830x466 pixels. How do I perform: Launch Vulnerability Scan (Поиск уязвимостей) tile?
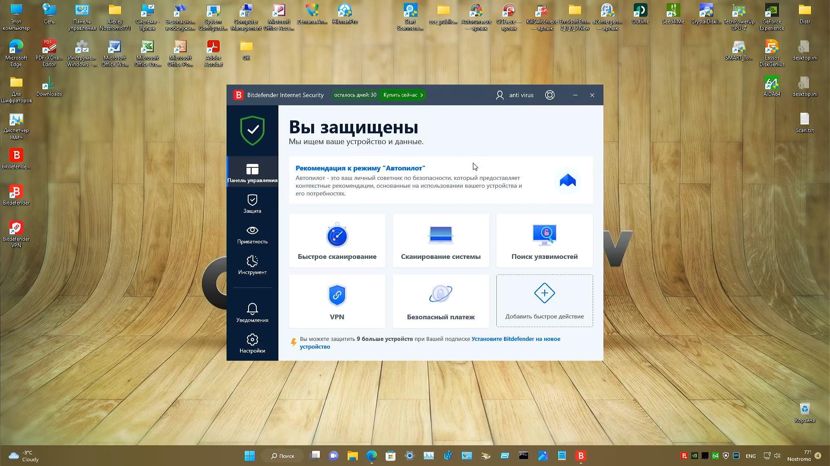pyautogui.click(x=544, y=241)
